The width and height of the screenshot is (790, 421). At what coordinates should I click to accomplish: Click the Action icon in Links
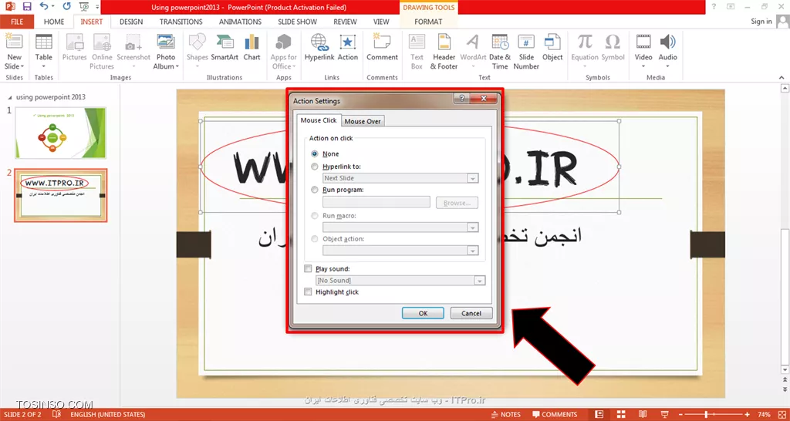(348, 42)
